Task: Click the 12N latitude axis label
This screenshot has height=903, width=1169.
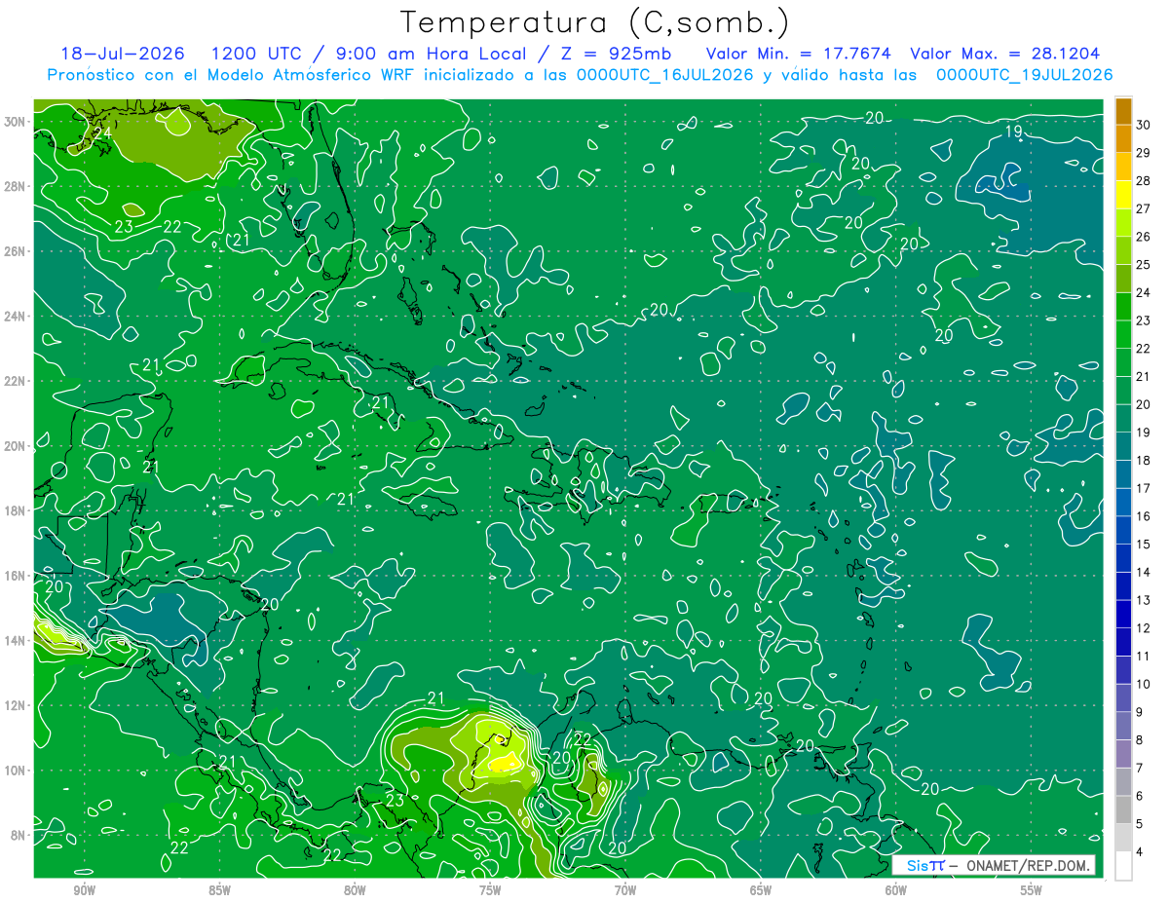Action: 15,705
